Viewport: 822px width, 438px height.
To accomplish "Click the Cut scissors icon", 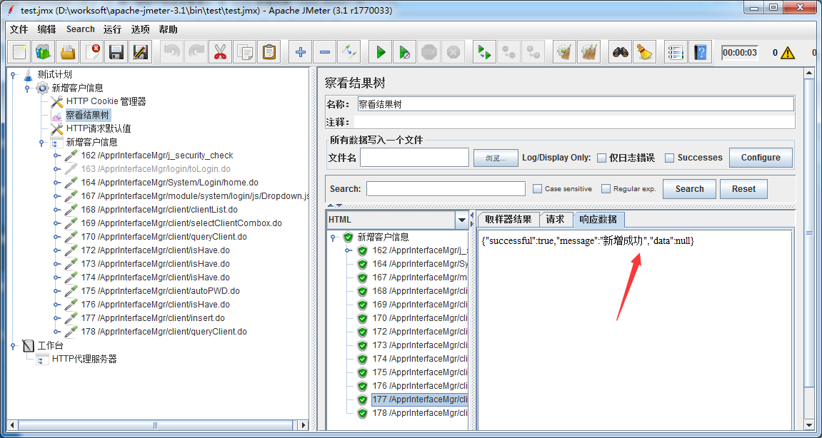I will [220, 52].
